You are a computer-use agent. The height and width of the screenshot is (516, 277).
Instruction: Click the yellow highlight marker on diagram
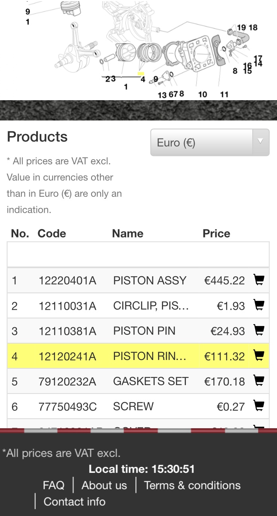pos(140,73)
